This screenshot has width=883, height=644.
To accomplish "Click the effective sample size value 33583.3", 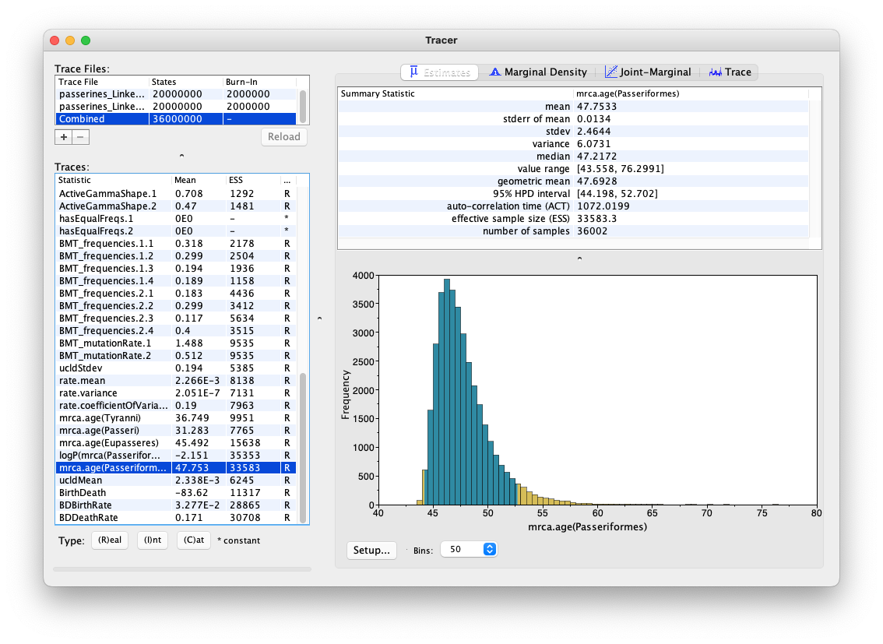I will click(596, 218).
